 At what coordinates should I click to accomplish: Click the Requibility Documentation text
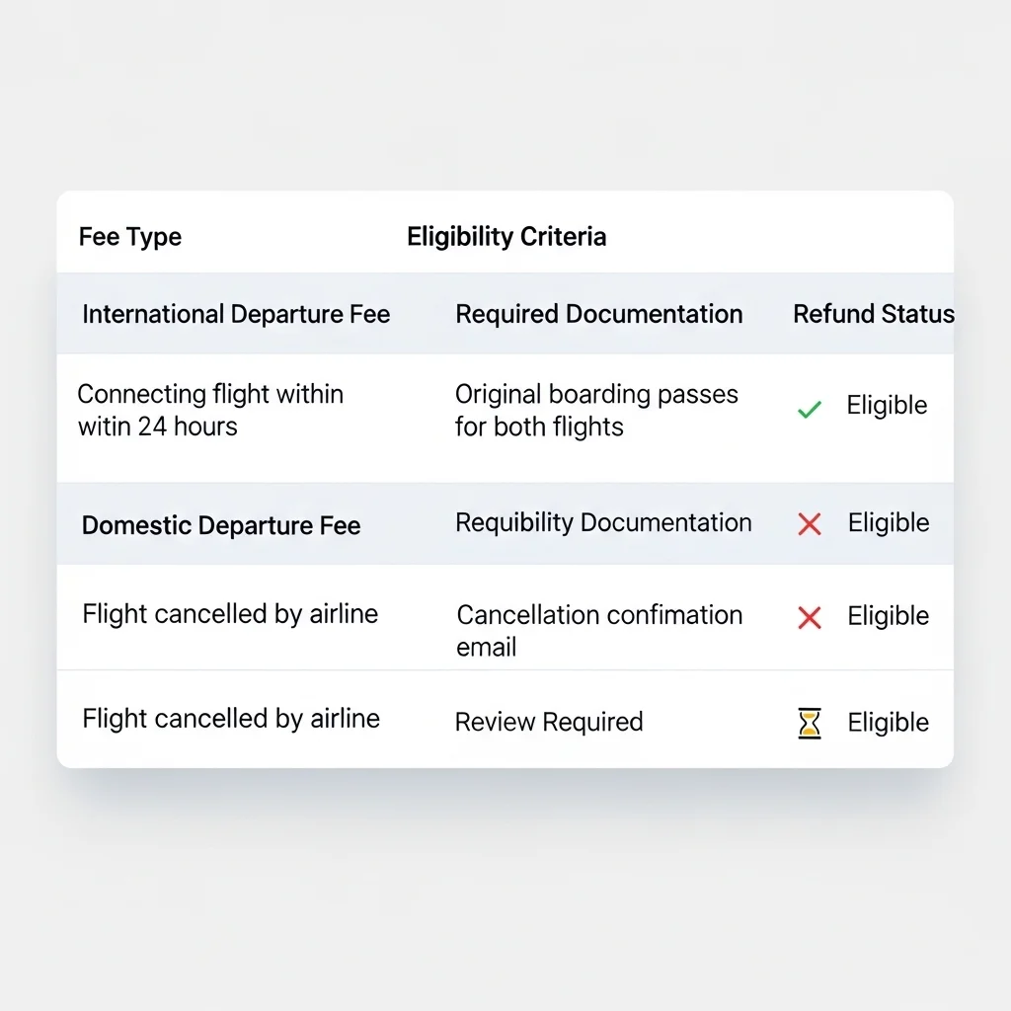603,522
